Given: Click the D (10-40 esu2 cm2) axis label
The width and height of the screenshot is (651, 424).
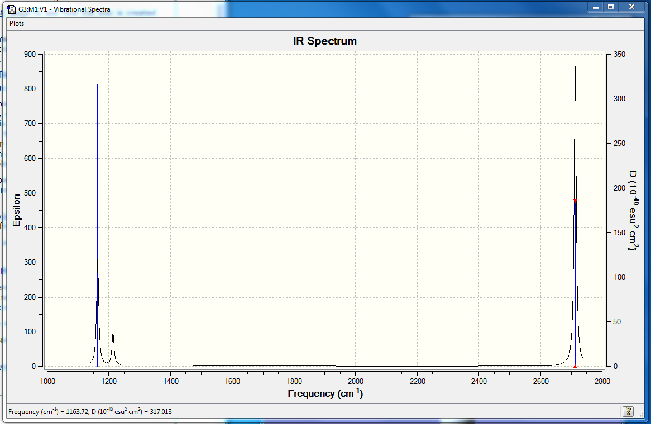Looking at the screenshot, I should tap(633, 210).
